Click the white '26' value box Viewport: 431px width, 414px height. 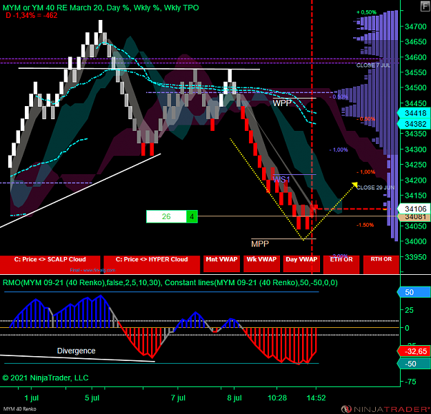(x=166, y=216)
